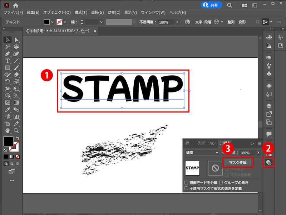
Task: Open the opacity value dropdown arrow
Action: click(258, 153)
